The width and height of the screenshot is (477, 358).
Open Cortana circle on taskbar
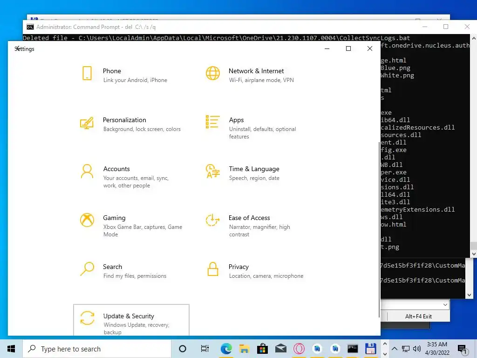(x=183, y=349)
